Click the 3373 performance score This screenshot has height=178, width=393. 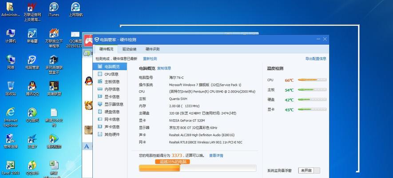(177, 156)
